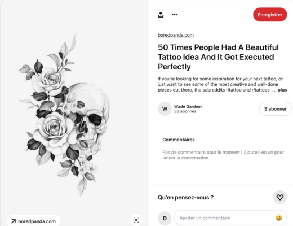Click the red Enregistrer button
The height and width of the screenshot is (226, 293).
coord(270,15)
